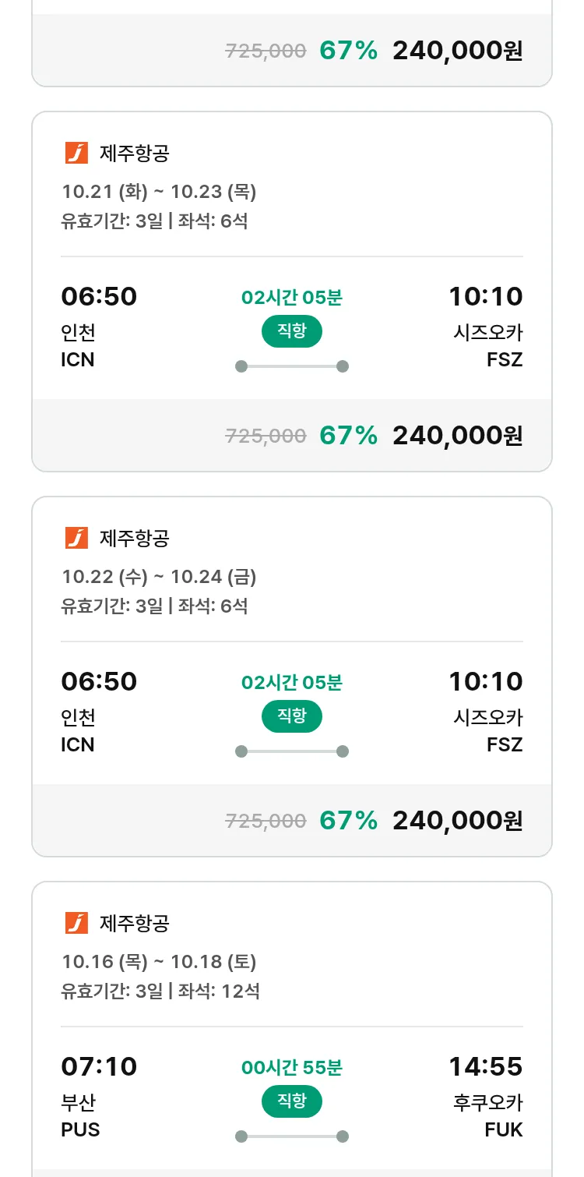Tap the 14:55 Fukuoka arrival time

485,1066
